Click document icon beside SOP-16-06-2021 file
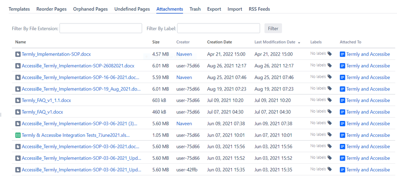 (x=18, y=77)
